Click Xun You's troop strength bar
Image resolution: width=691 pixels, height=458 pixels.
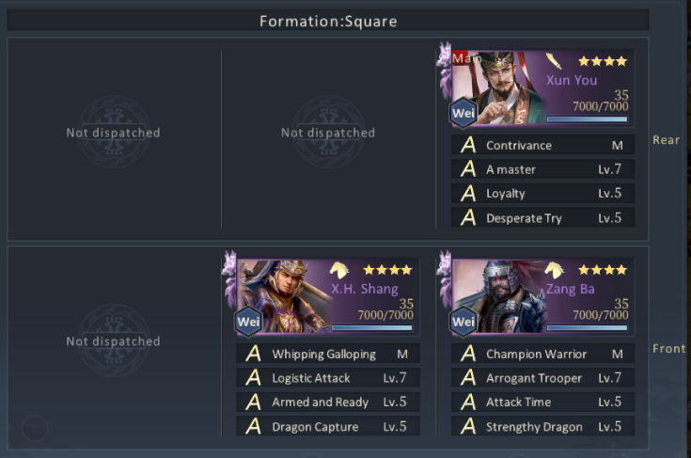[587, 119]
